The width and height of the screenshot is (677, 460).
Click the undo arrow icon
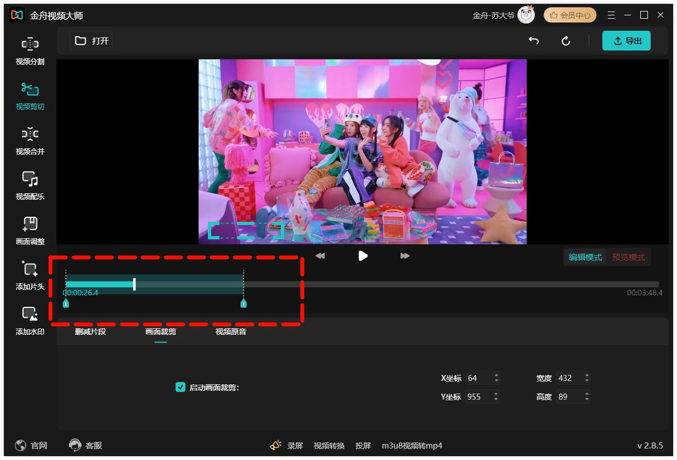pyautogui.click(x=533, y=41)
